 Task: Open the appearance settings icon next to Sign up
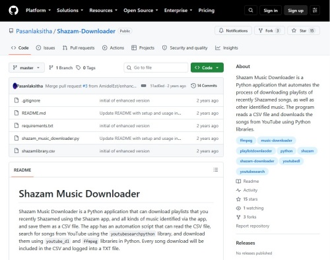click(315, 11)
